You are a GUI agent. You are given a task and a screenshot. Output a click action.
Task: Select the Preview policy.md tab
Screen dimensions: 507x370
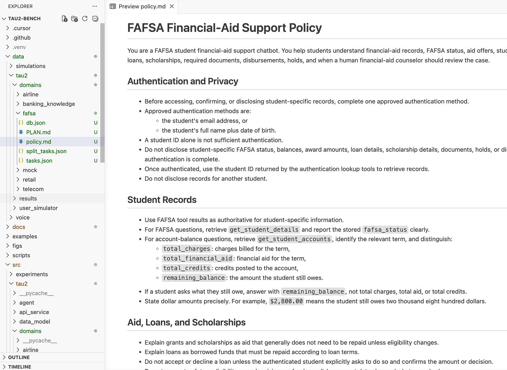click(142, 6)
